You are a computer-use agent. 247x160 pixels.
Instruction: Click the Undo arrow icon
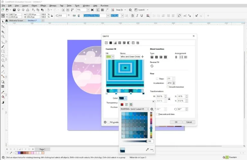(48, 10)
